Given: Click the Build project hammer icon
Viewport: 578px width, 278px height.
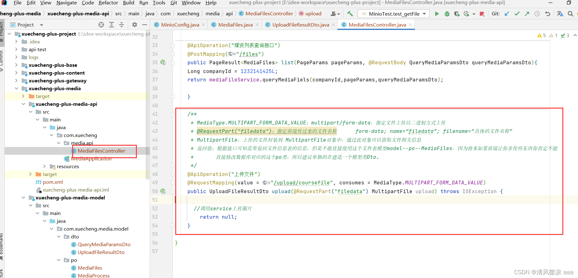Looking at the screenshot, I should pos(350,14).
